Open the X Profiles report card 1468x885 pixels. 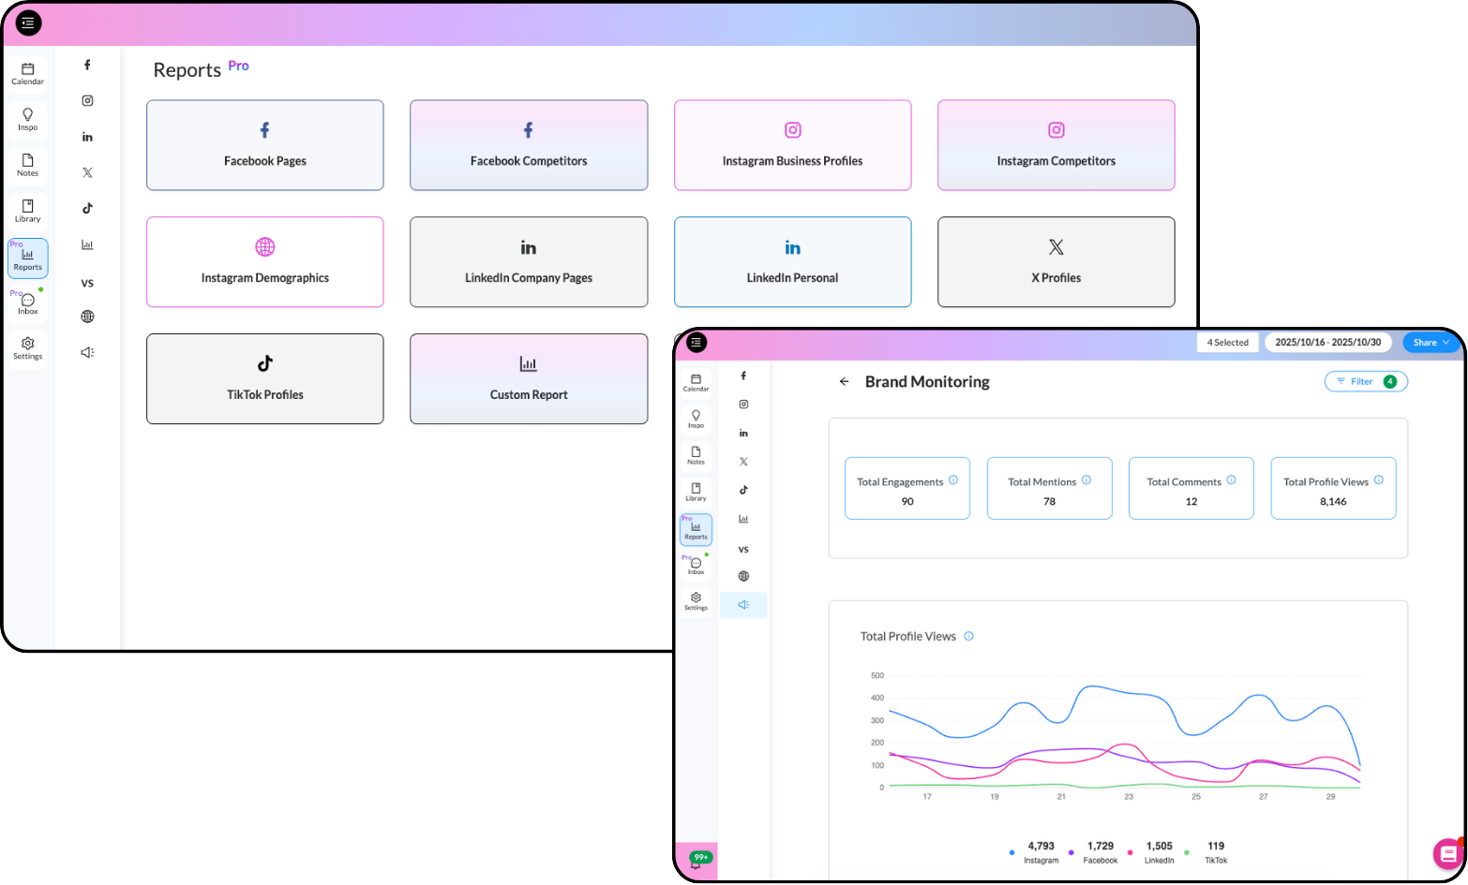[x=1056, y=262]
